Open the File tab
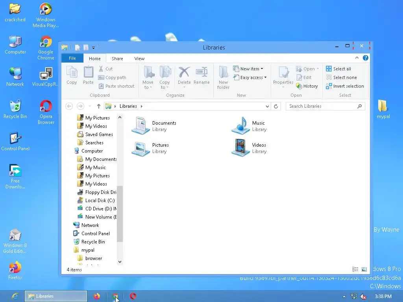 click(72, 58)
